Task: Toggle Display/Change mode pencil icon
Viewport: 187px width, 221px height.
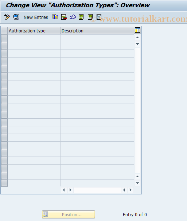Action: (7, 17)
